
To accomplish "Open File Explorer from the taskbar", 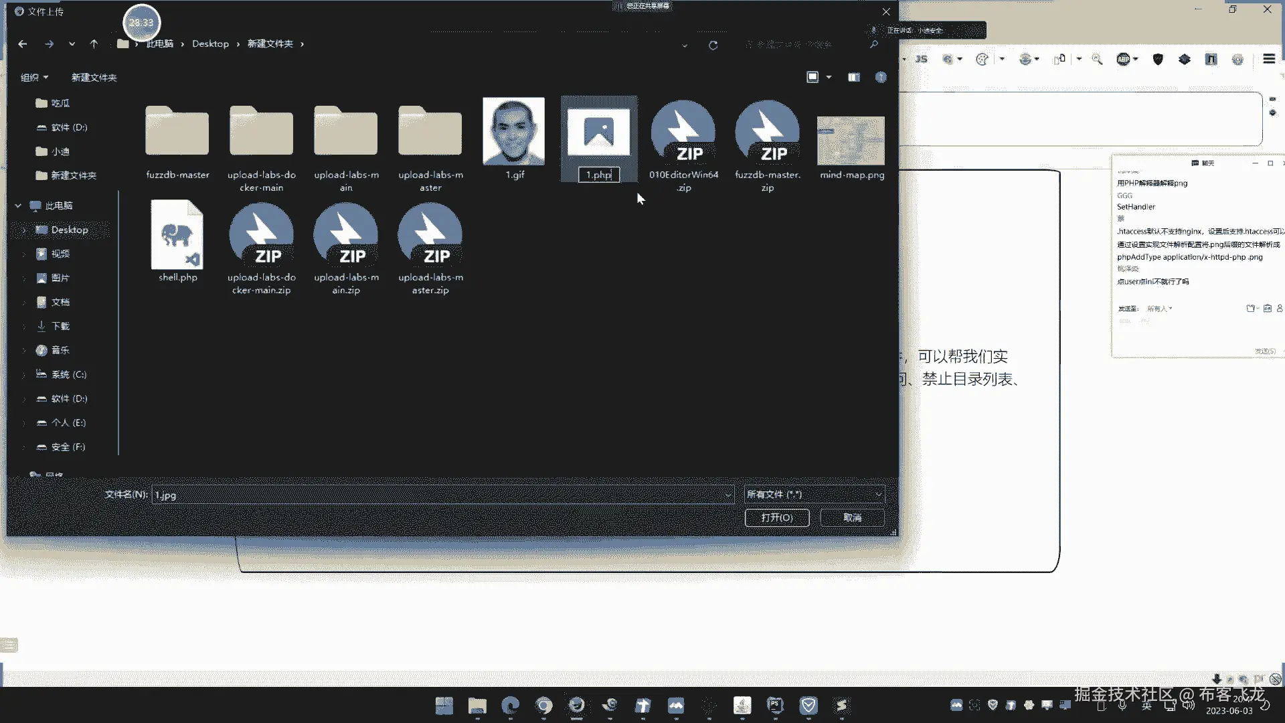I will (477, 706).
